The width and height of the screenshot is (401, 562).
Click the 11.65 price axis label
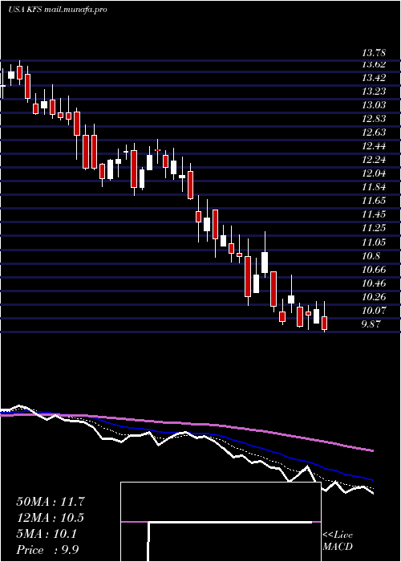[374, 201]
